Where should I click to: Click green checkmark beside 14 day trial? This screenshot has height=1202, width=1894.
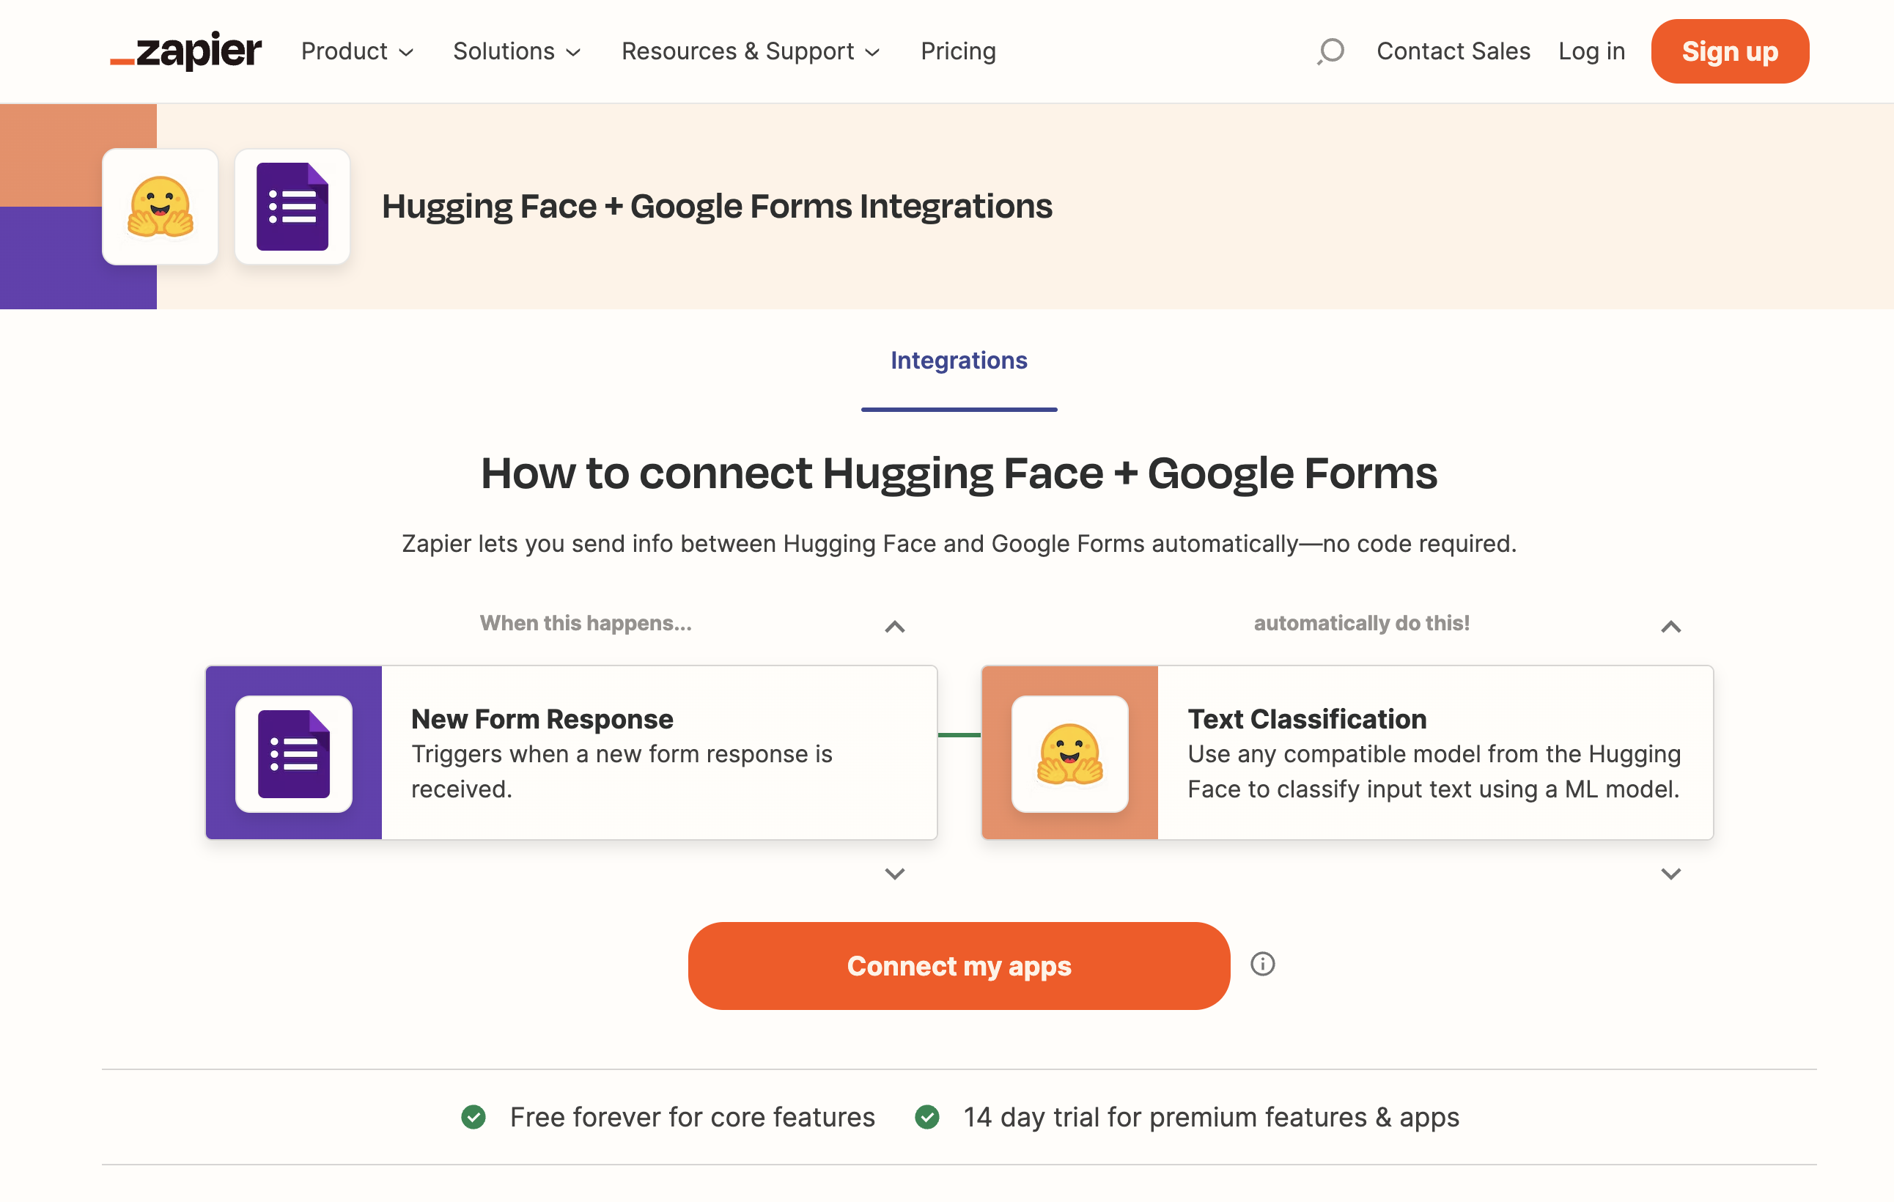(x=927, y=1117)
